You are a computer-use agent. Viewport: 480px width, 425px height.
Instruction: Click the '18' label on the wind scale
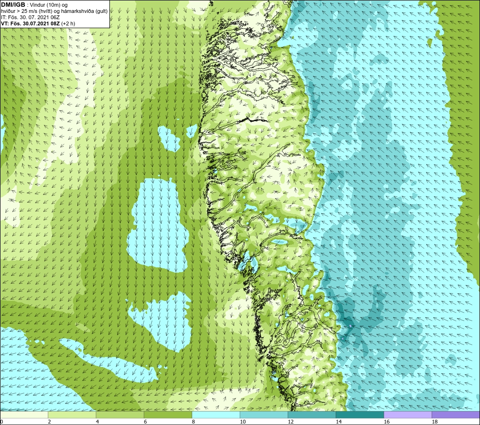pyautogui.click(x=434, y=422)
